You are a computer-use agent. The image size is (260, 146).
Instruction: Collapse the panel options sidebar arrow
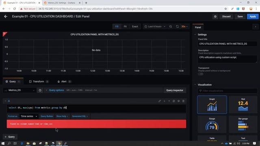pyautogui.click(x=256, y=27)
